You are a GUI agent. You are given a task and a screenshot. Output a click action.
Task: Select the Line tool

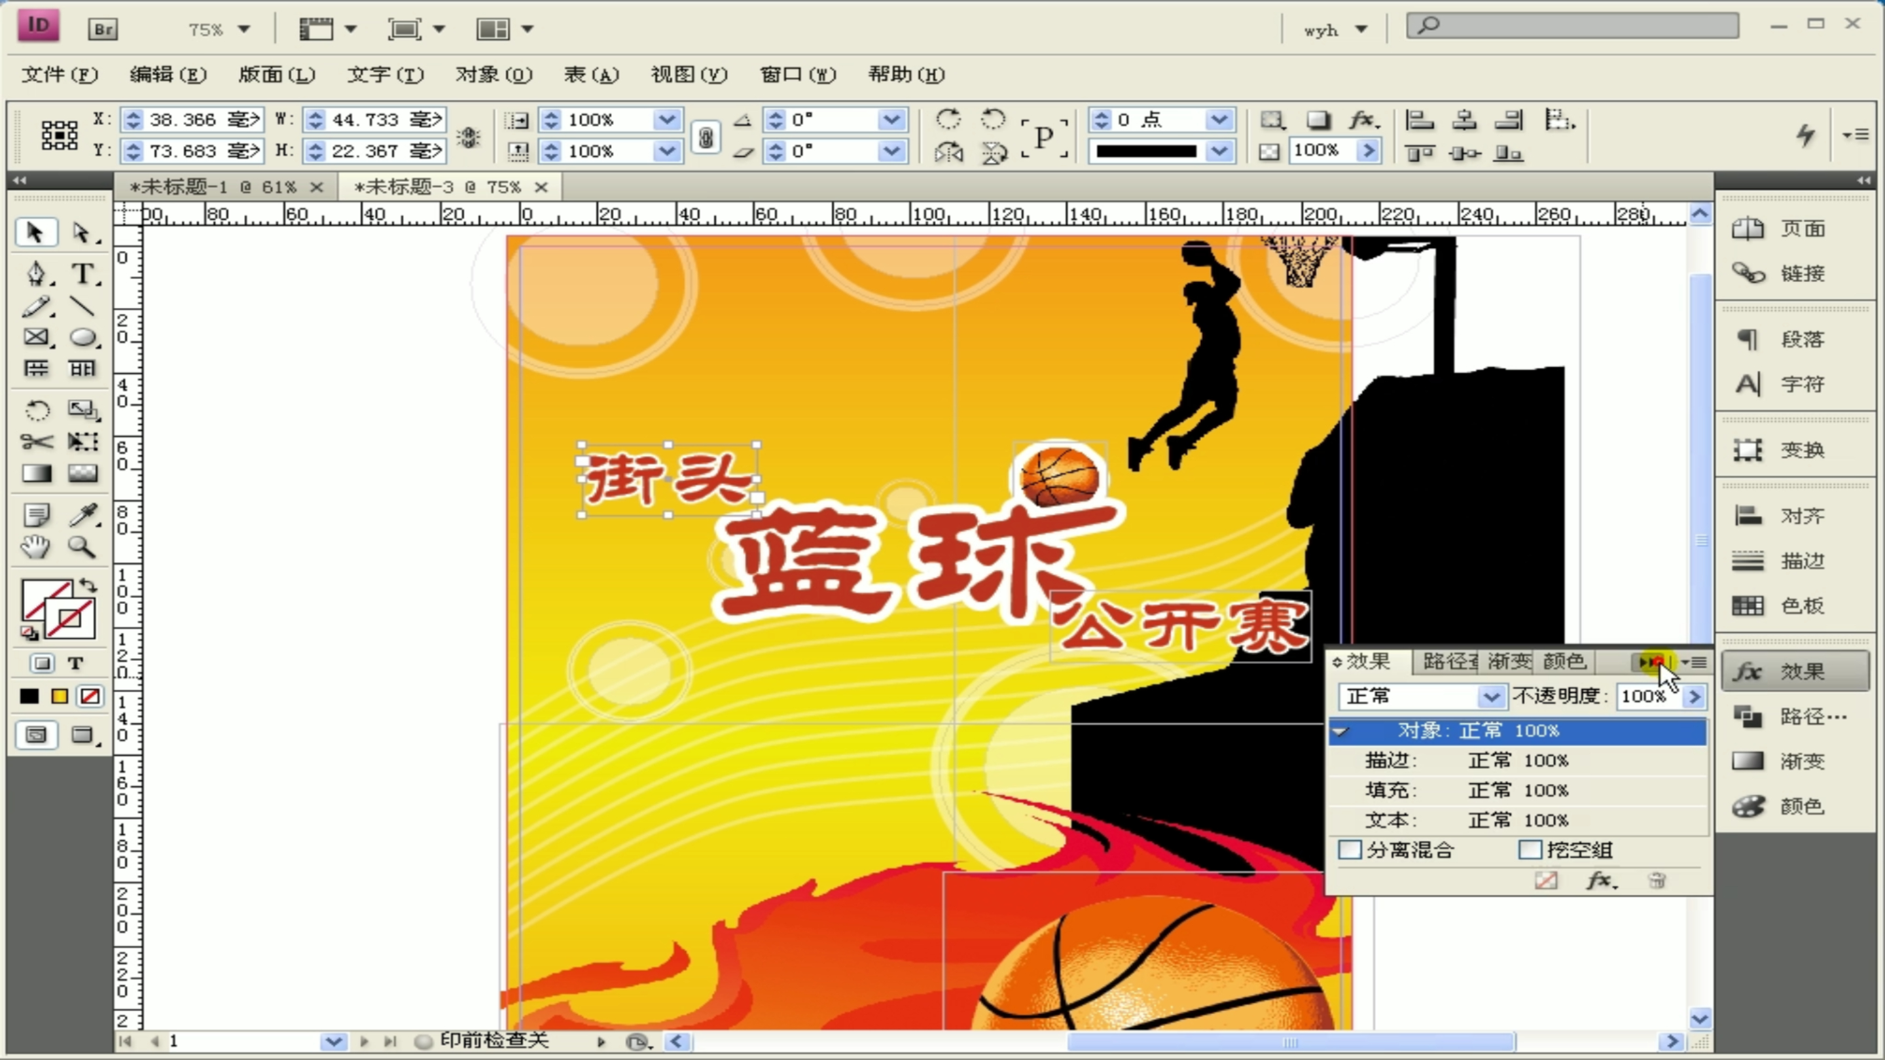tap(82, 306)
